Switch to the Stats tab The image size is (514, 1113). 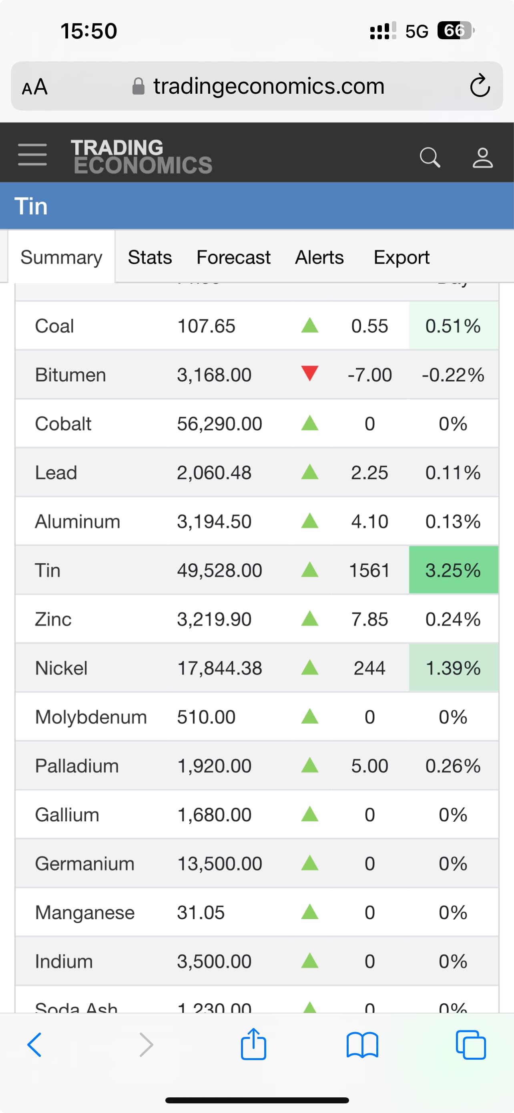(150, 258)
